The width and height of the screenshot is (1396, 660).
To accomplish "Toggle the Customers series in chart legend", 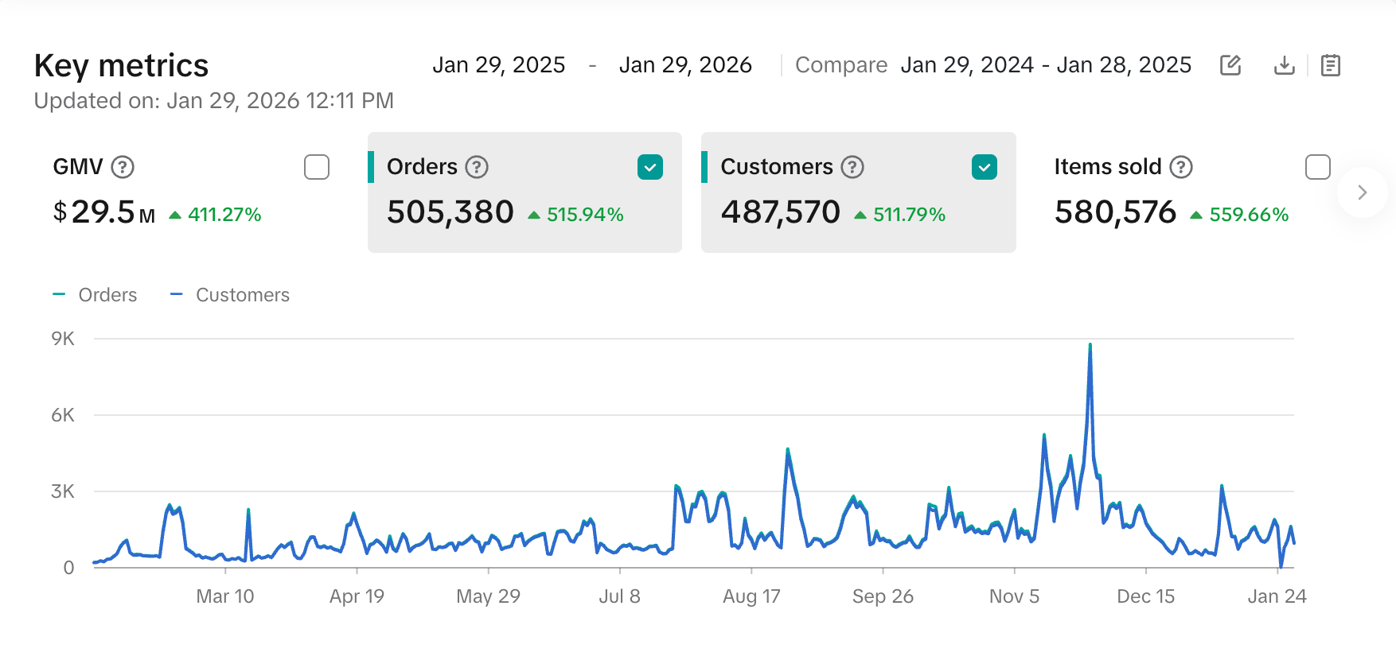I will point(231,295).
